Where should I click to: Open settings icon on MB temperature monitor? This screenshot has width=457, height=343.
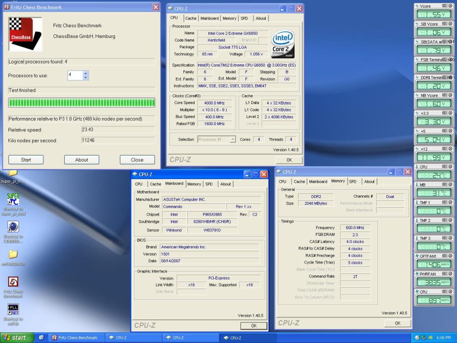pyautogui.click(x=445, y=184)
